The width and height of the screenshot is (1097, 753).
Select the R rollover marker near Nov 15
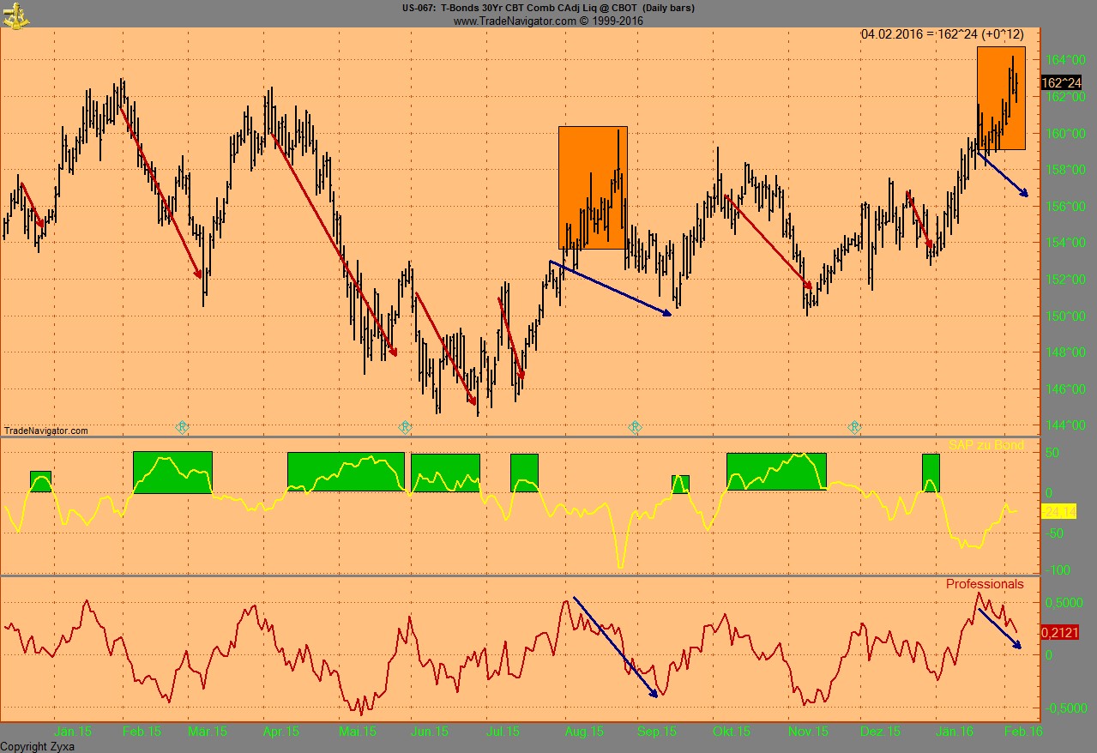pyautogui.click(x=854, y=425)
